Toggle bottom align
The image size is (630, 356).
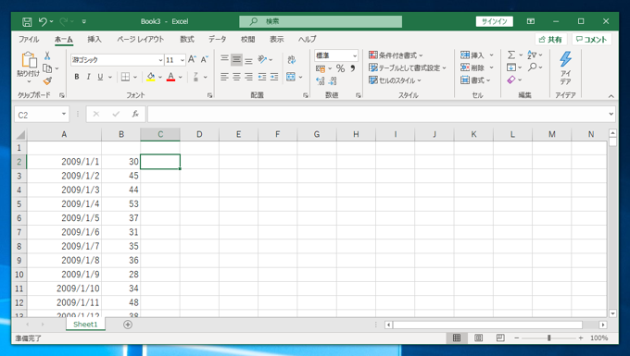(x=248, y=60)
